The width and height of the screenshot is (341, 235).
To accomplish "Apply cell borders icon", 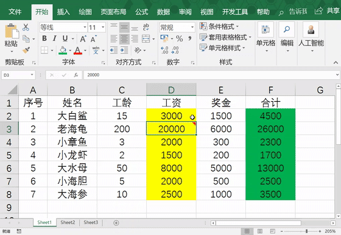I will (x=44, y=50).
